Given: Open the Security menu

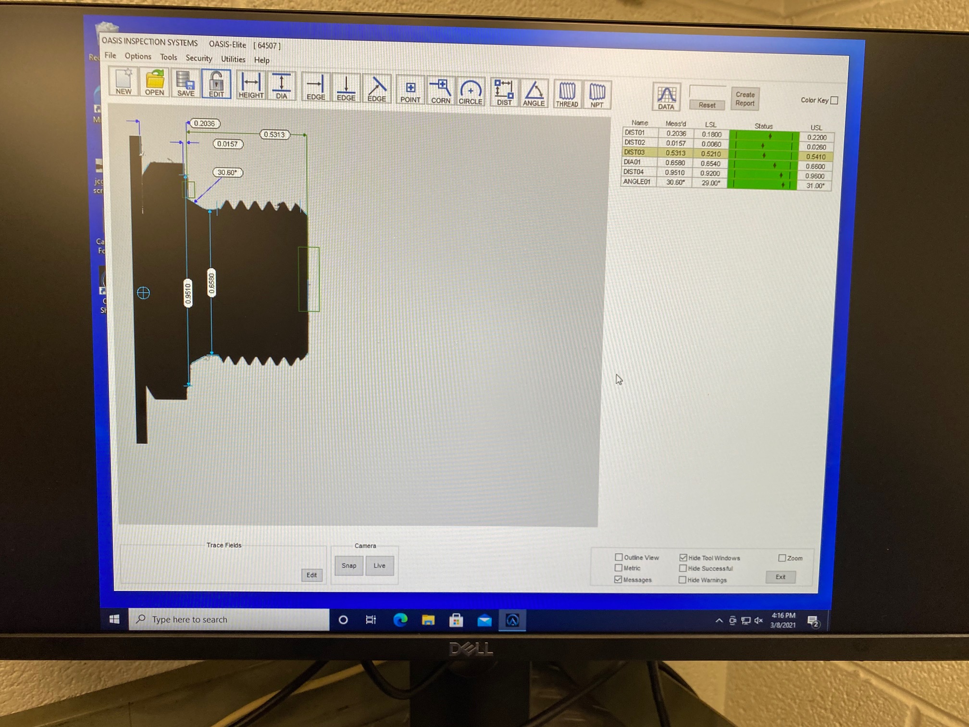Looking at the screenshot, I should (x=199, y=58).
